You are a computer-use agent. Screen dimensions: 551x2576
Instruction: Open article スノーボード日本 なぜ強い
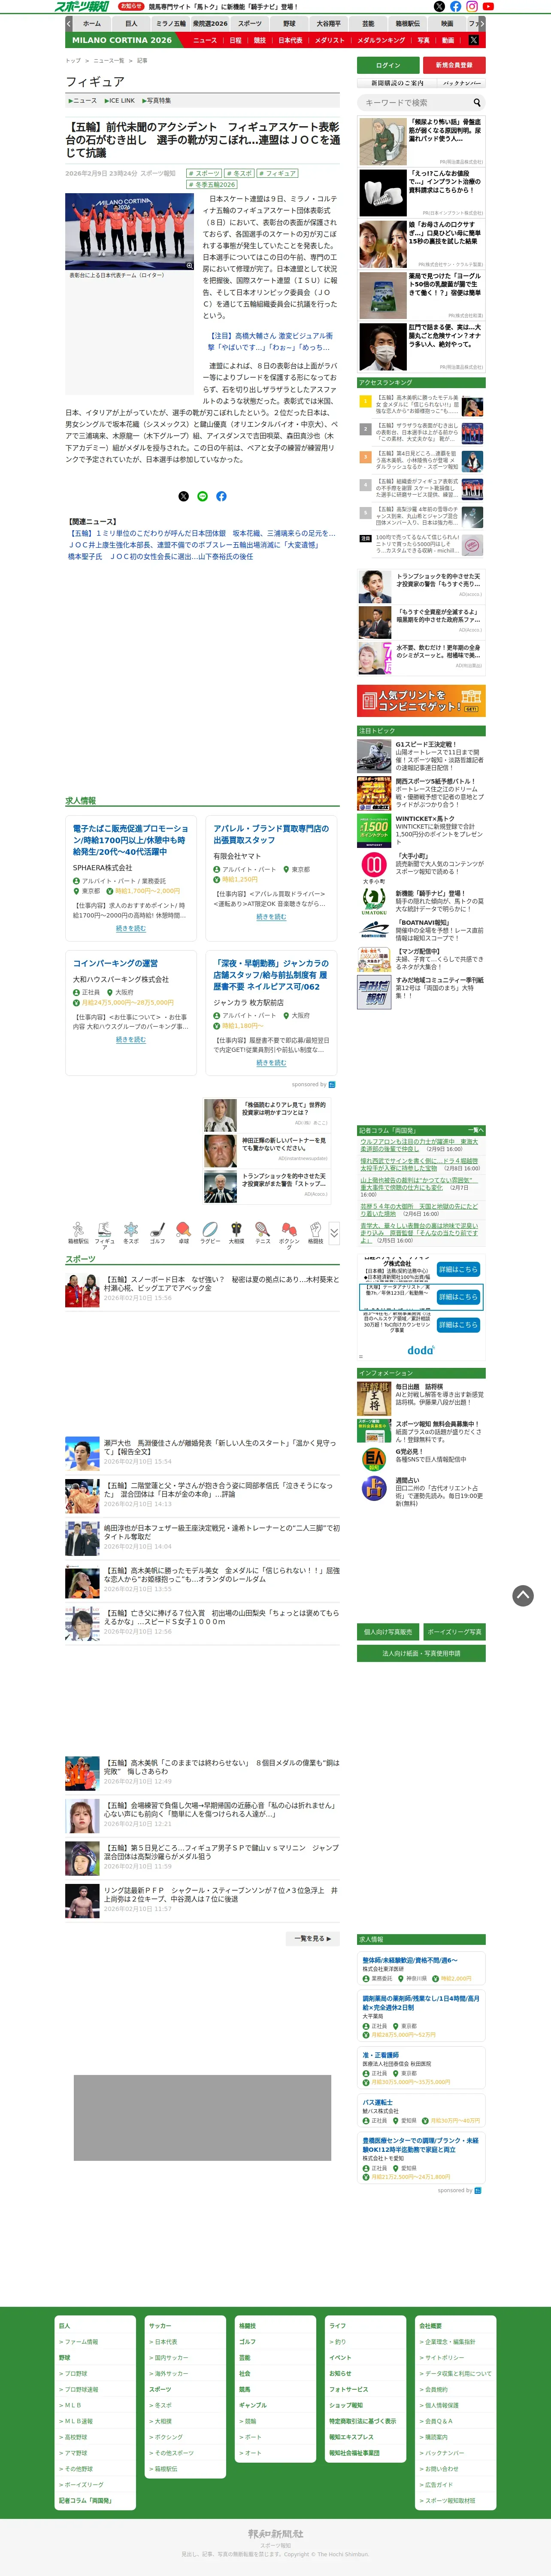[x=222, y=1284]
